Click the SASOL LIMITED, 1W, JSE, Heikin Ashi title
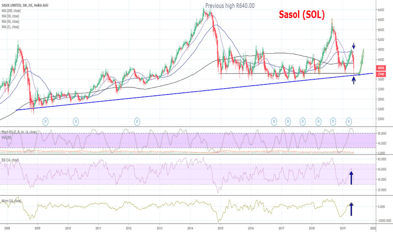393x232 pixels. pos(25,5)
